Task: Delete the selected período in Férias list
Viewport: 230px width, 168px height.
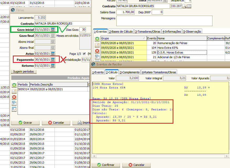Action: point(14,97)
